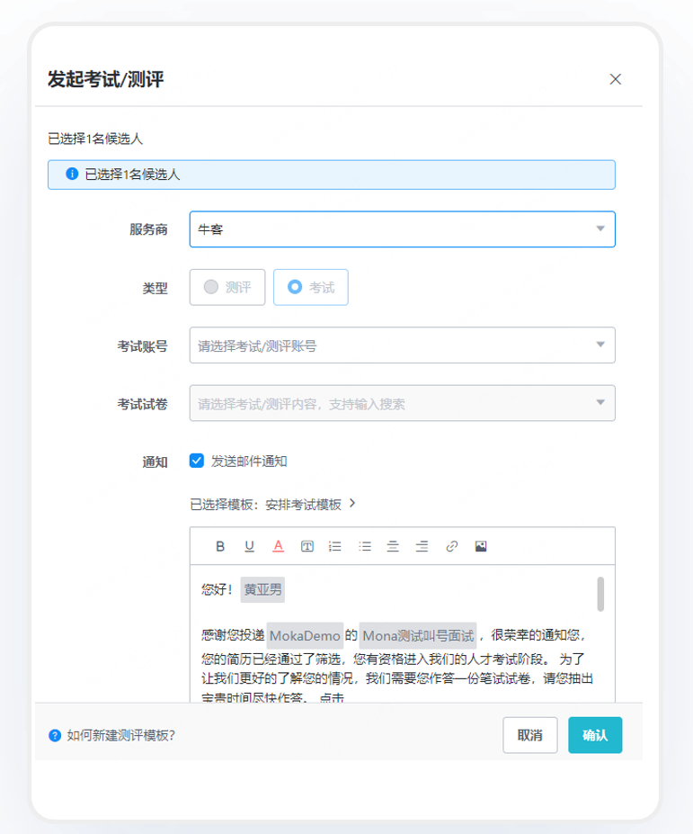Viewport: 693px width, 834px height.
Task: Right-align the email text
Action: [x=422, y=546]
